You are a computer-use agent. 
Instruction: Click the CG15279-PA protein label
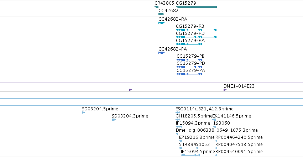tap(191, 70)
